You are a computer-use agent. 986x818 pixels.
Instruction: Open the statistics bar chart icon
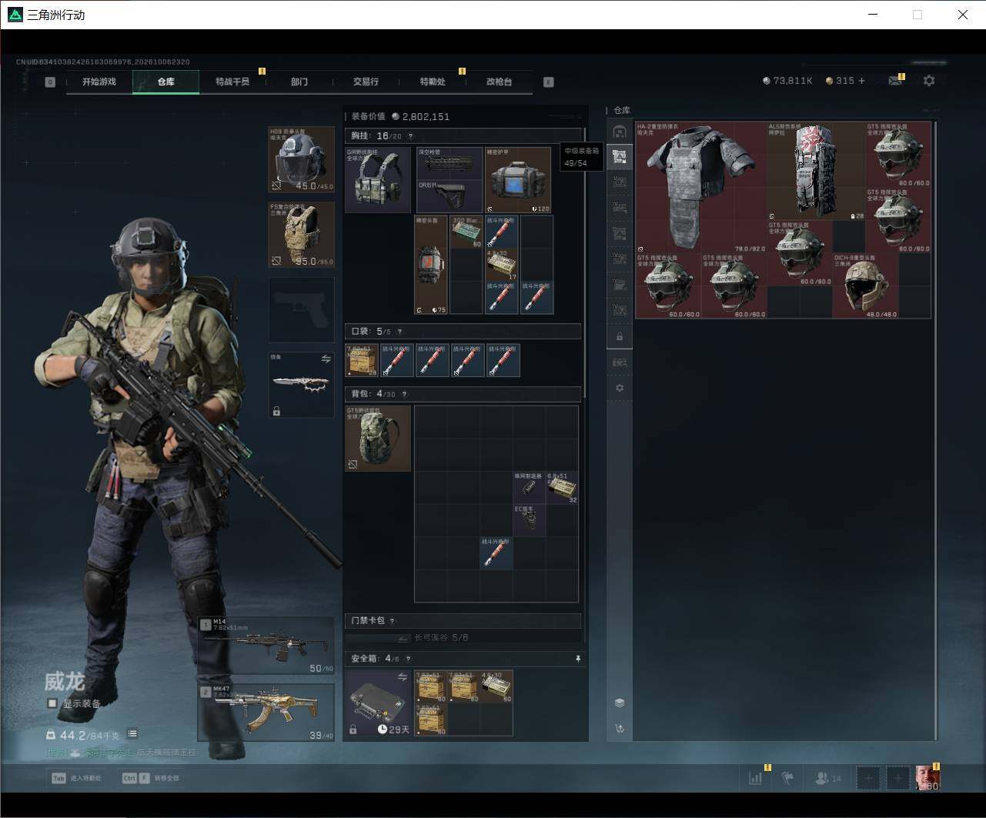pyautogui.click(x=756, y=778)
